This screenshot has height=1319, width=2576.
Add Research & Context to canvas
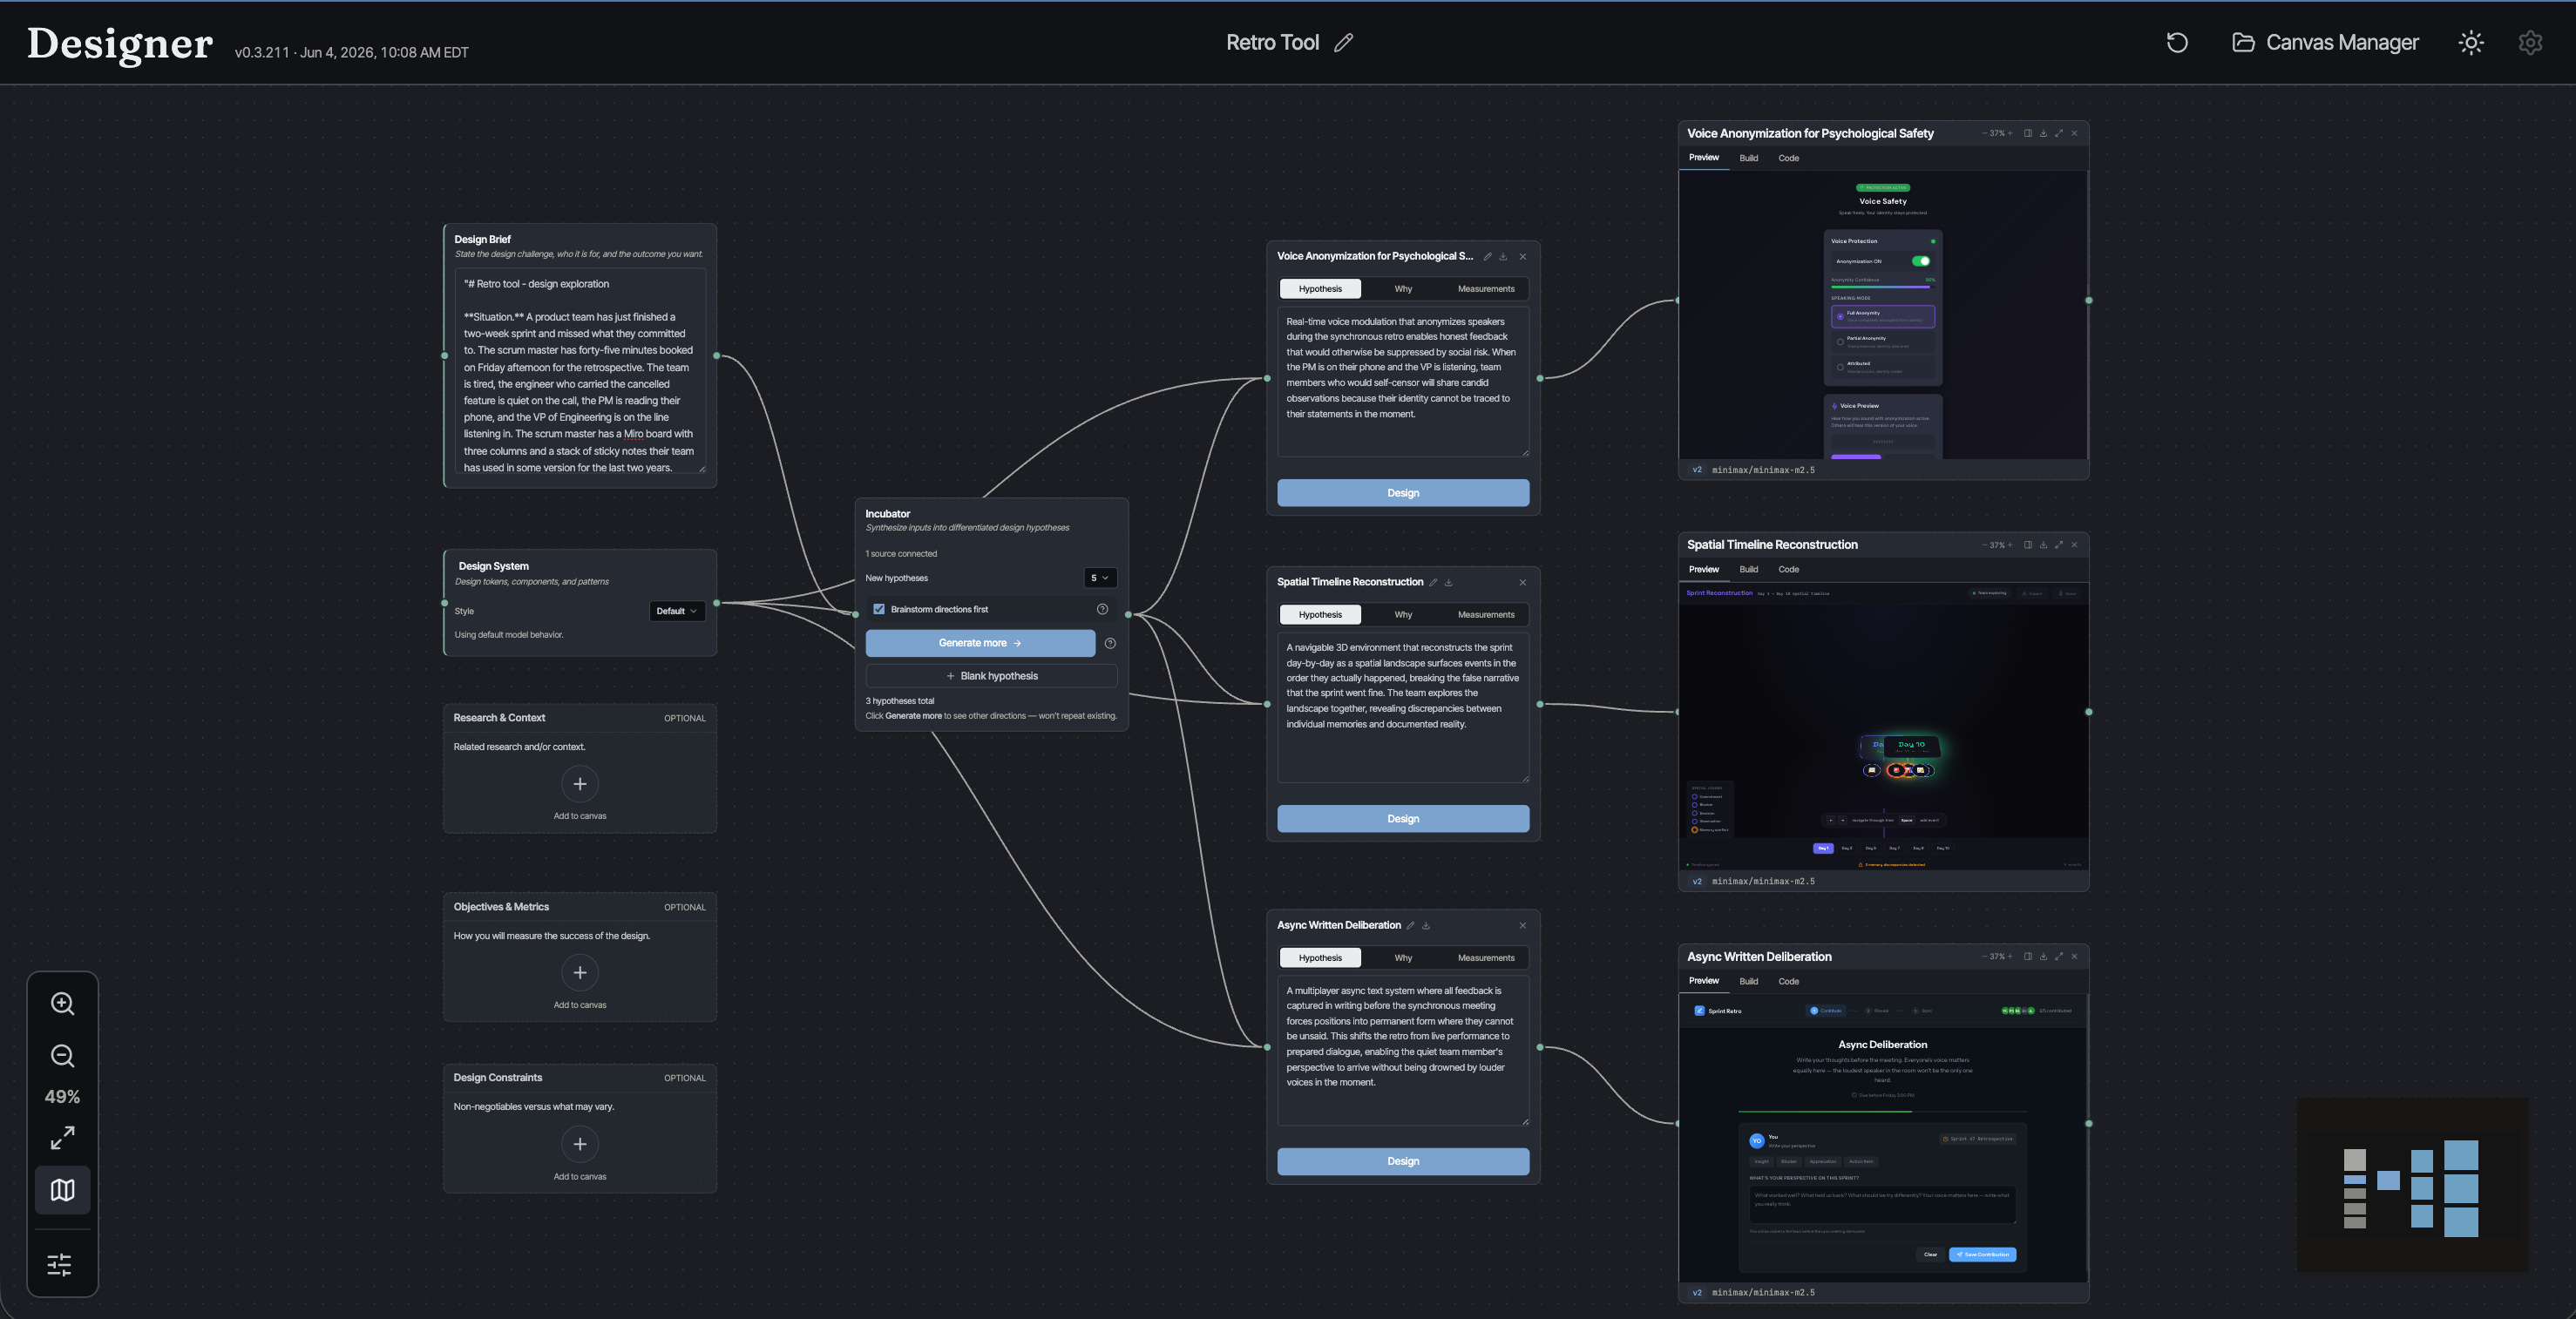pos(580,784)
